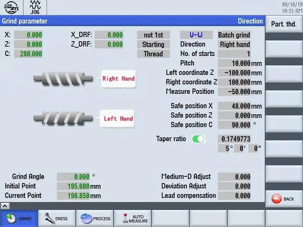303x227 pixels.
Task: Edit Right coordinate Z value
Action: pyautogui.click(x=234, y=82)
